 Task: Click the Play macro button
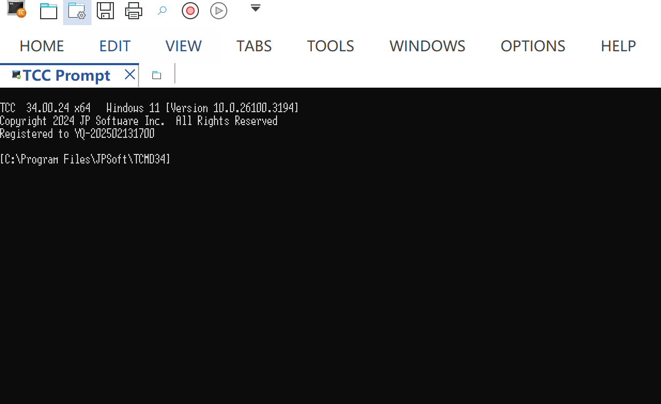click(x=219, y=11)
